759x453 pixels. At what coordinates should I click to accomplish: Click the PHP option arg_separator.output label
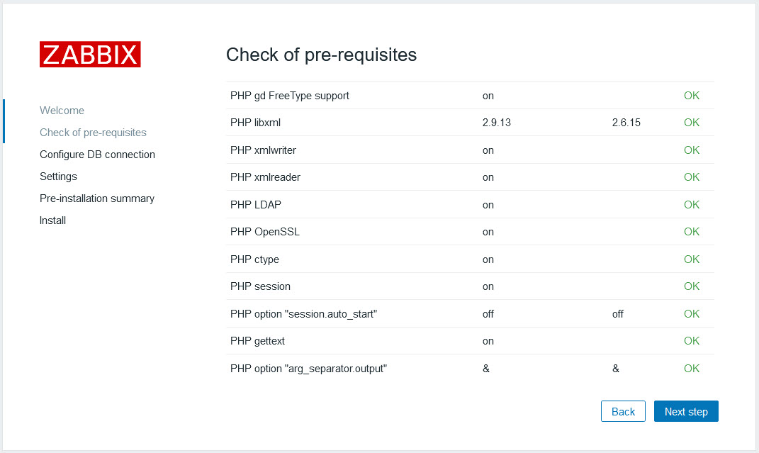pos(308,369)
